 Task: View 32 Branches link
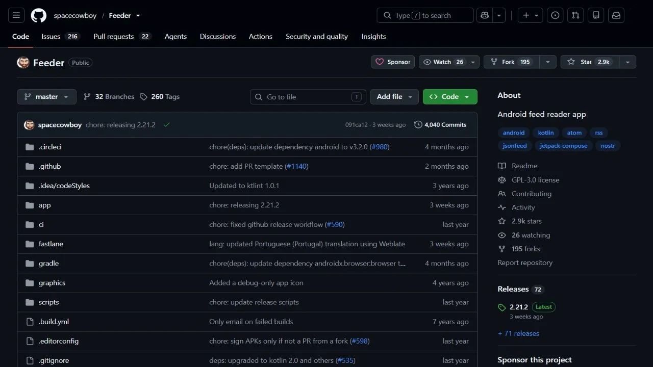coord(109,96)
